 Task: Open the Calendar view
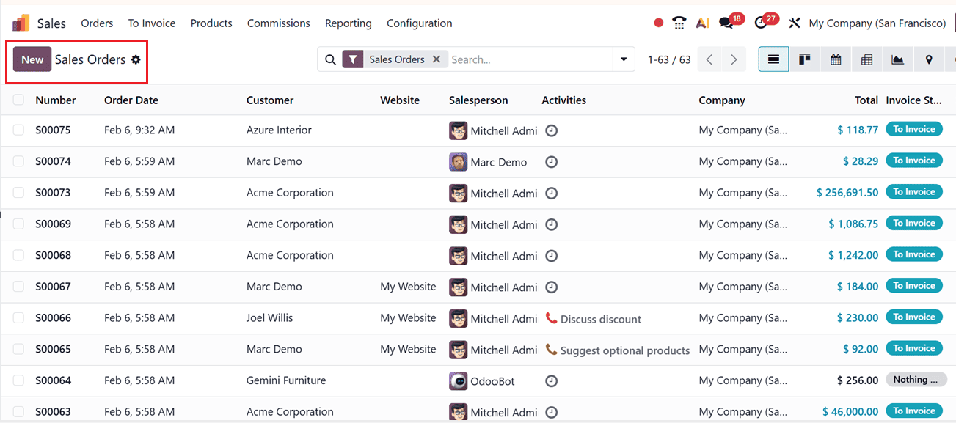835,59
